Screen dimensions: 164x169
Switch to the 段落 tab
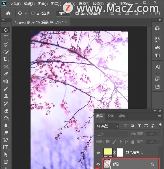pos(111,116)
